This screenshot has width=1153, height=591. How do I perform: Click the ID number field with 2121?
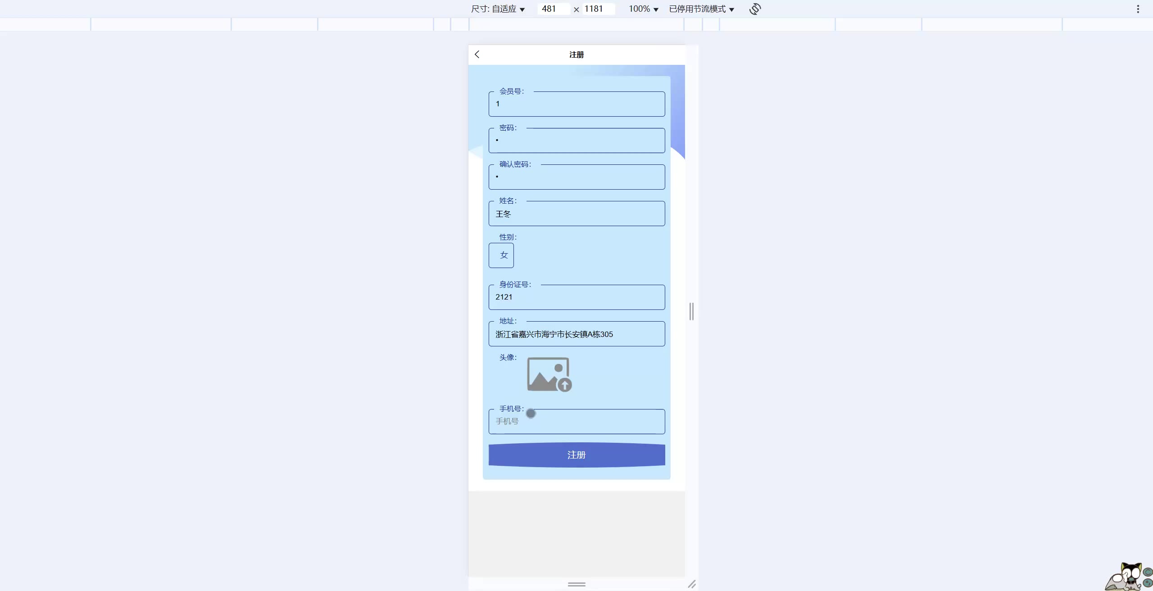pyautogui.click(x=576, y=297)
